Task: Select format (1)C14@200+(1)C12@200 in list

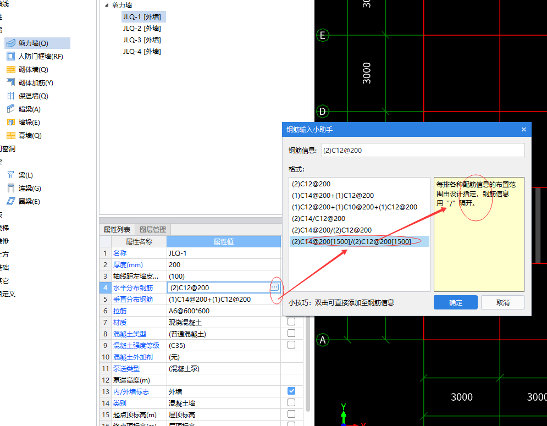Action: (x=360, y=195)
